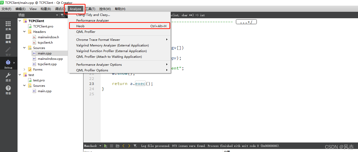Launch Heob from Analyze menu
Viewport: 358px width, 152px height.
point(119,26)
